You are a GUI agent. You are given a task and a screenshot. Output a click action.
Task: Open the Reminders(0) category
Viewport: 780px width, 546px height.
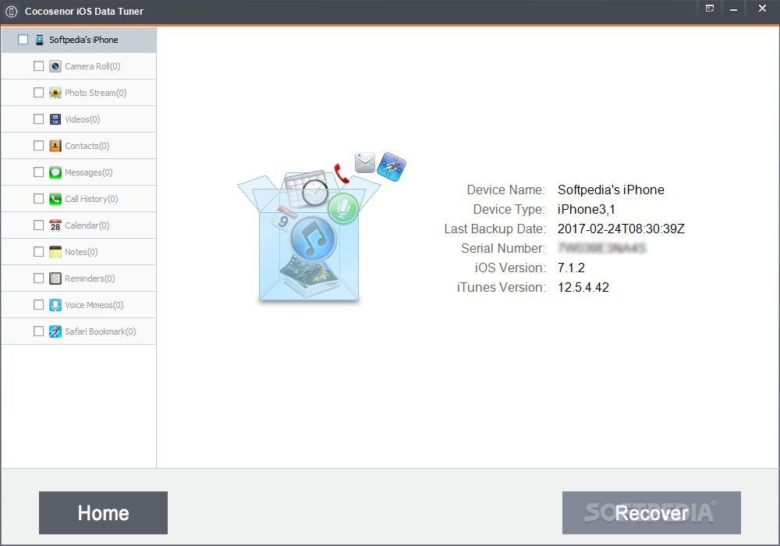(90, 278)
